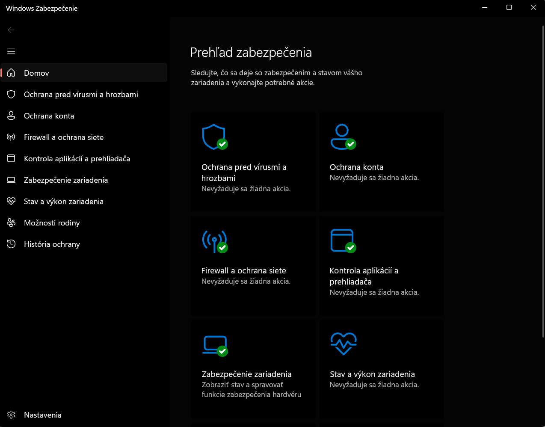The width and height of the screenshot is (545, 427).
Task: Click the window icon beside sidebar Kontrola aplikácií
Action: pos(11,158)
